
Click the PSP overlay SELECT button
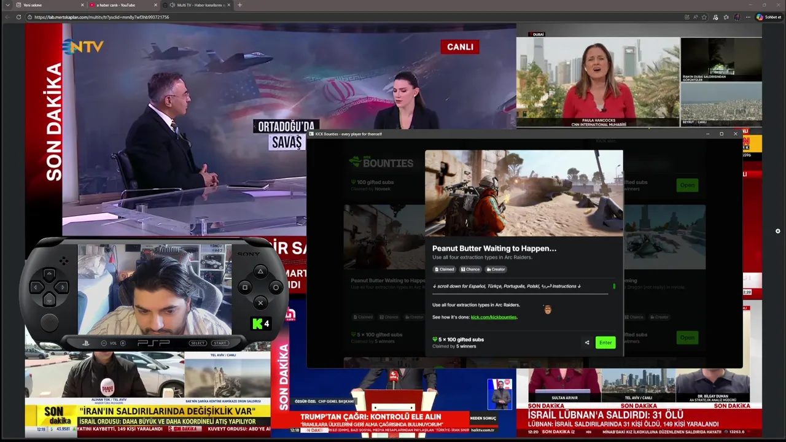coord(198,343)
